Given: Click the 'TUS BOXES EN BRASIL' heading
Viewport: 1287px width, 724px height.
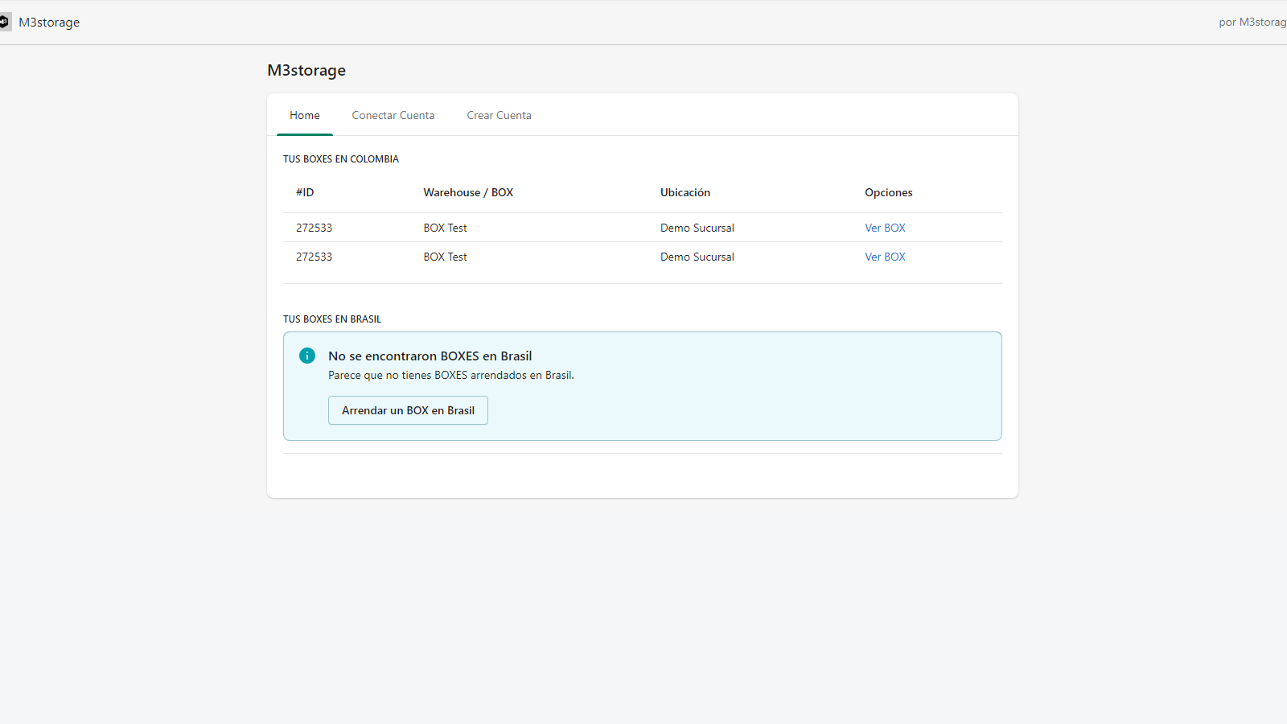Looking at the screenshot, I should (332, 319).
